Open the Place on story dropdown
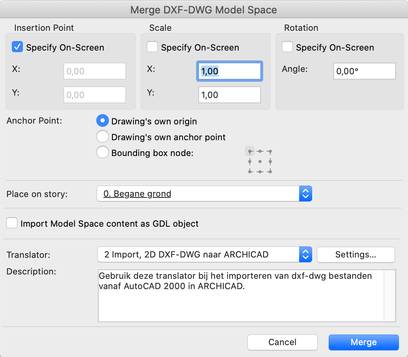 [x=204, y=194]
